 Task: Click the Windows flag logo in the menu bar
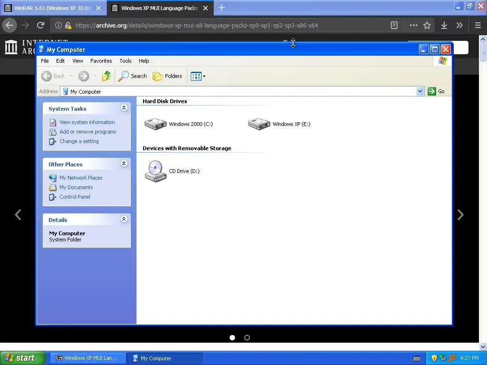pos(443,61)
